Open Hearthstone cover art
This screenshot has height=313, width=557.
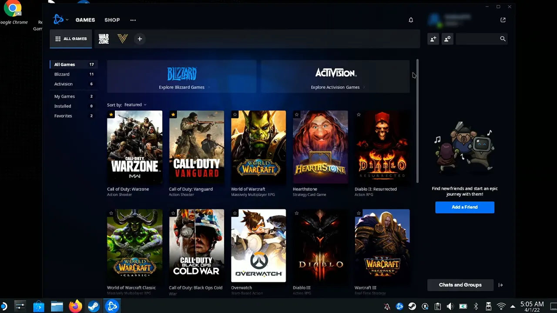click(320, 147)
